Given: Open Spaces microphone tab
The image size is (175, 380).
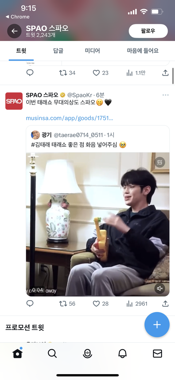Looking at the screenshot, I should (87, 354).
